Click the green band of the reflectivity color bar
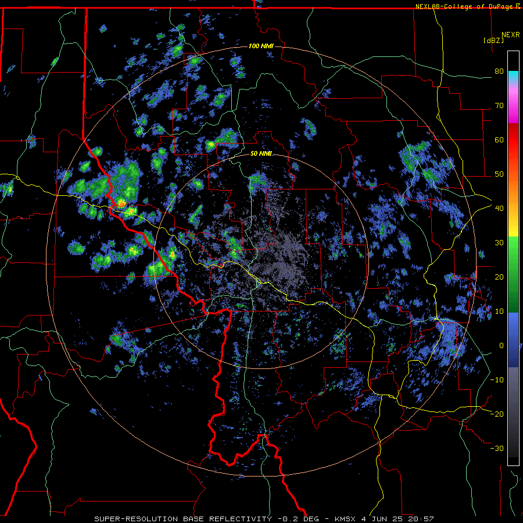The image size is (523, 523). (513, 274)
